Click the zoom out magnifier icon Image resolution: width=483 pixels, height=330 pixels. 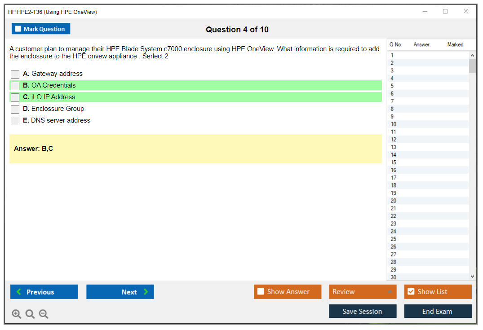point(44,314)
